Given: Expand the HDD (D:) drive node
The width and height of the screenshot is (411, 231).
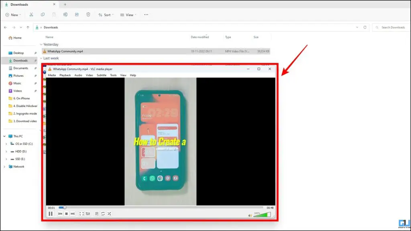Looking at the screenshot, I should (6, 152).
